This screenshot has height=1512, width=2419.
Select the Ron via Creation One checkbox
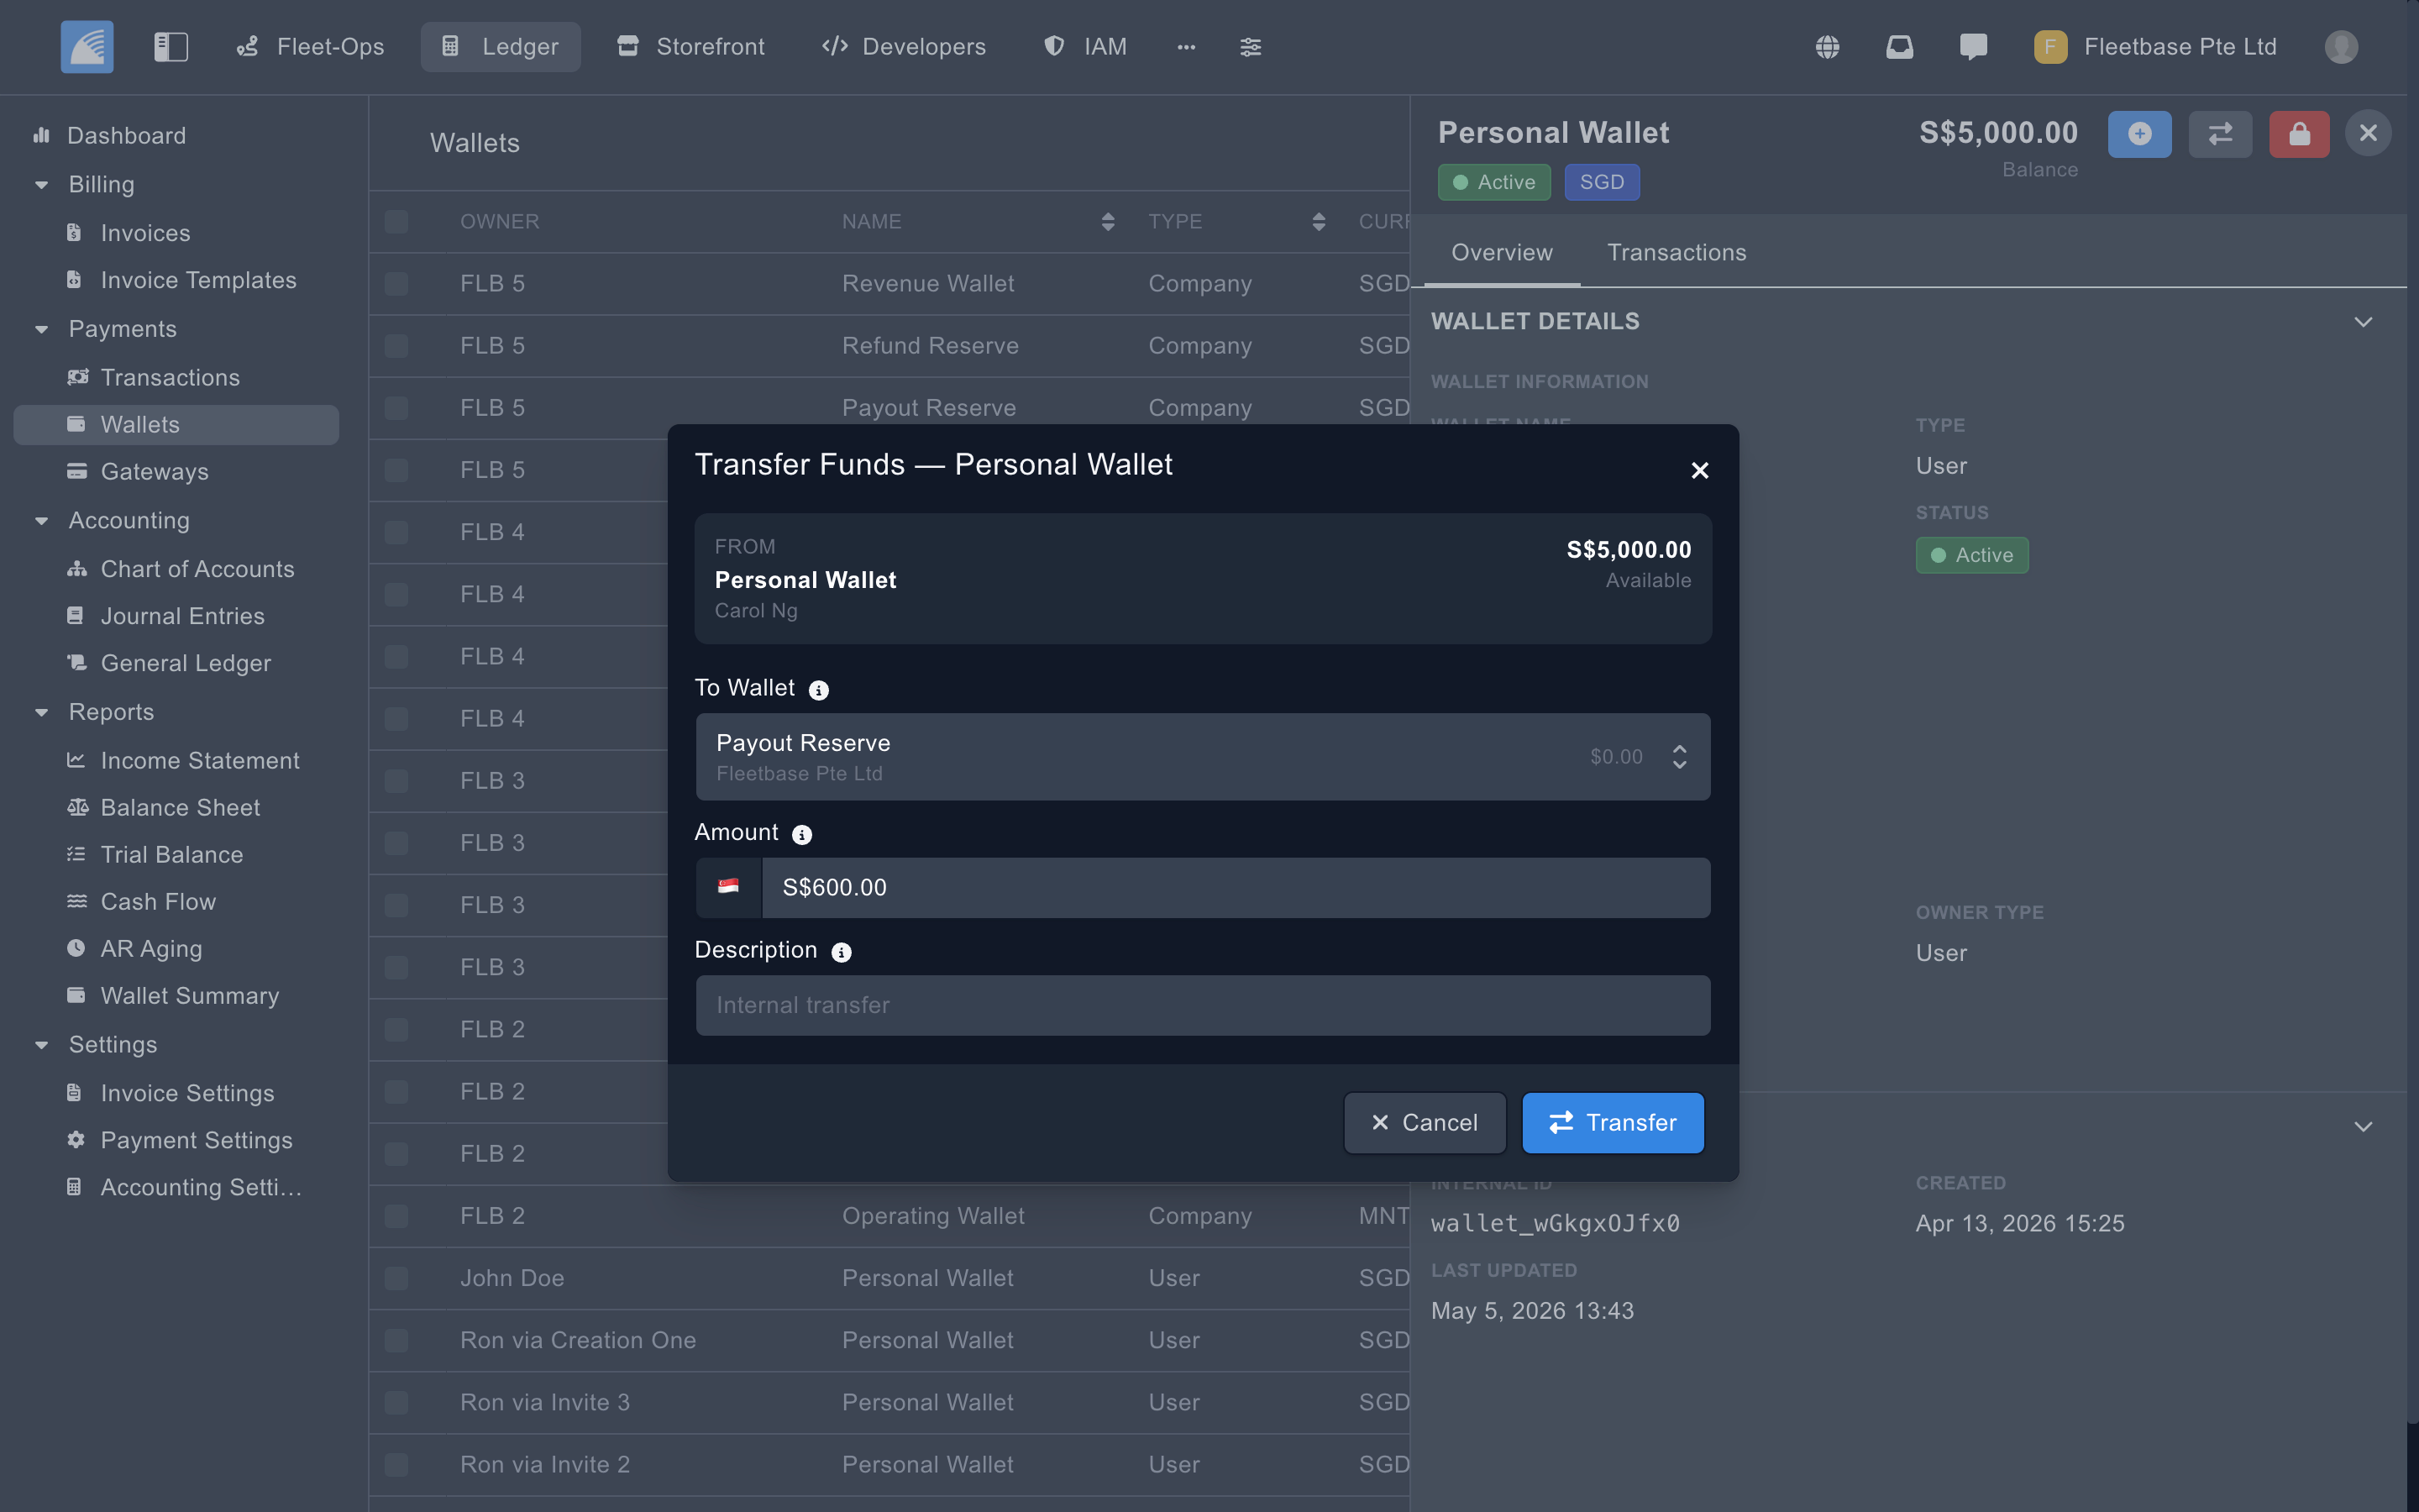(x=396, y=1340)
